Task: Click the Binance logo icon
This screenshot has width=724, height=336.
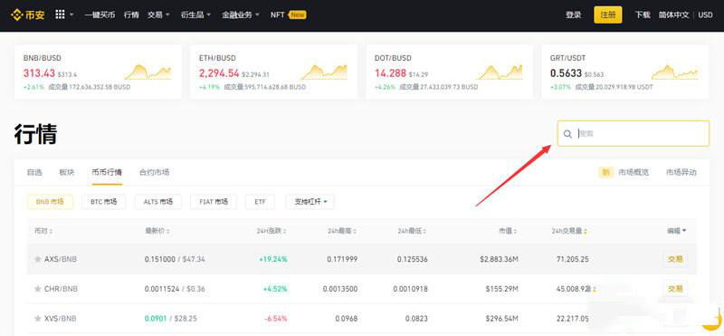Action: point(16,14)
